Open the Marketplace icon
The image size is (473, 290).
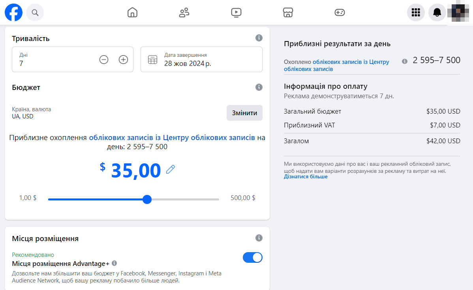tap(288, 13)
